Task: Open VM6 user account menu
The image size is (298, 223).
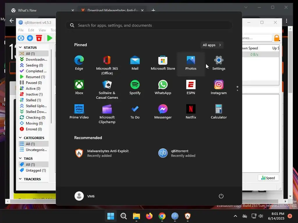Action: [85, 196]
